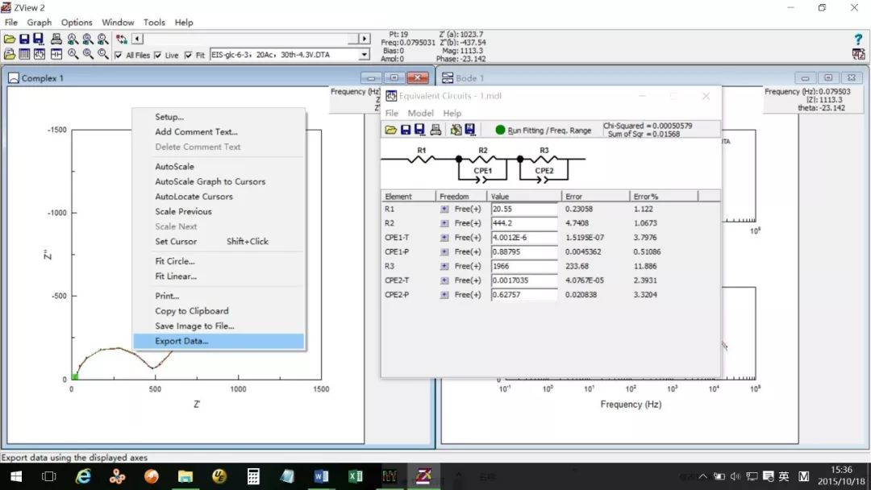The width and height of the screenshot is (871, 490).
Task: Toggle CPE1-T freedom plus/minus button
Action: (444, 238)
